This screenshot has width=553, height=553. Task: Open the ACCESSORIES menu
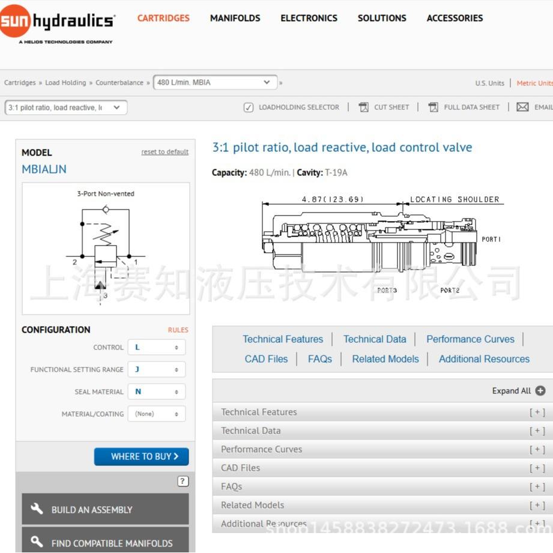coord(455,18)
